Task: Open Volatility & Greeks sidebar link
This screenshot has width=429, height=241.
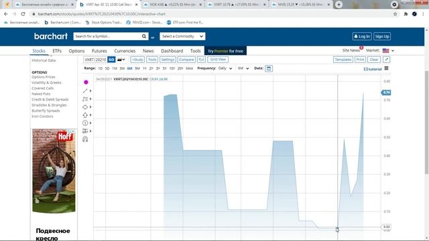Action: (46, 82)
